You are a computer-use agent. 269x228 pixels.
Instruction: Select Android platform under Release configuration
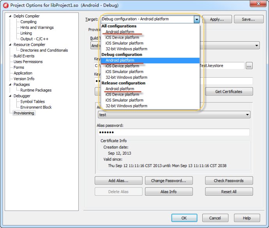120,89
